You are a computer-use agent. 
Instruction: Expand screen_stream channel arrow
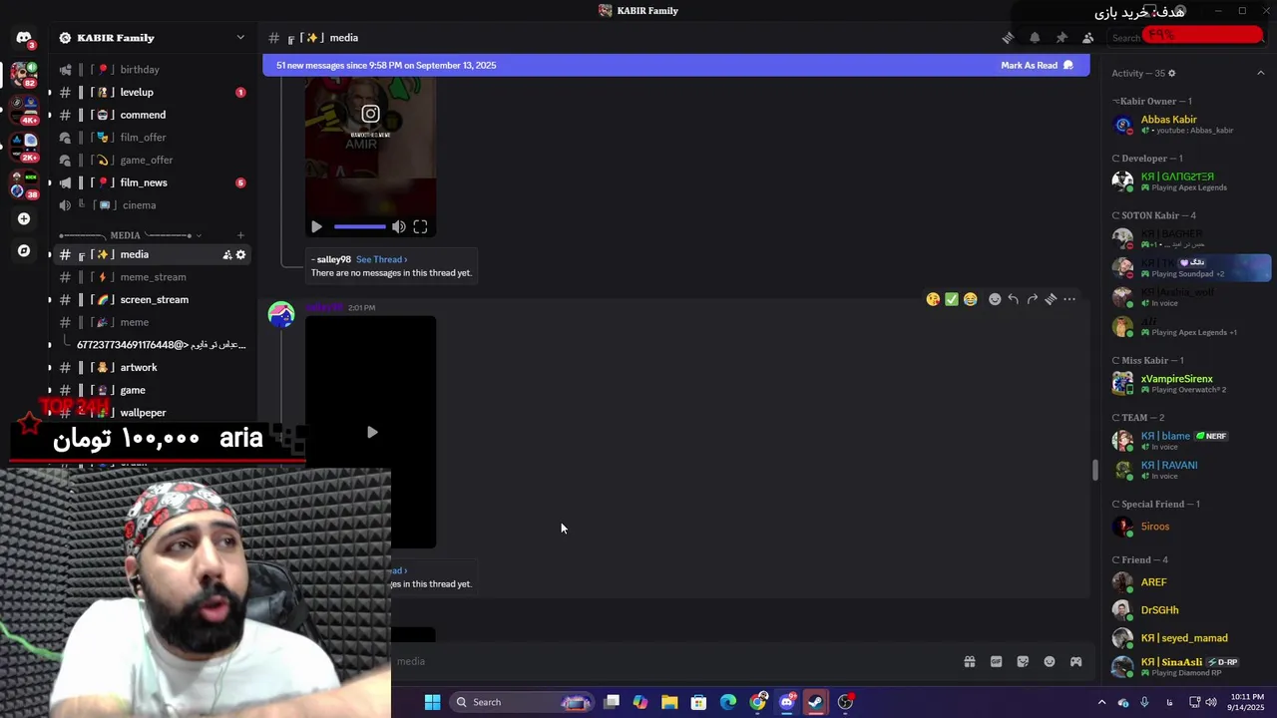tap(50, 299)
